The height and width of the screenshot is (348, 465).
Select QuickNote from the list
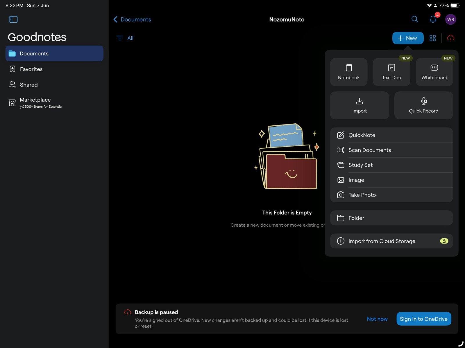pyautogui.click(x=391, y=135)
